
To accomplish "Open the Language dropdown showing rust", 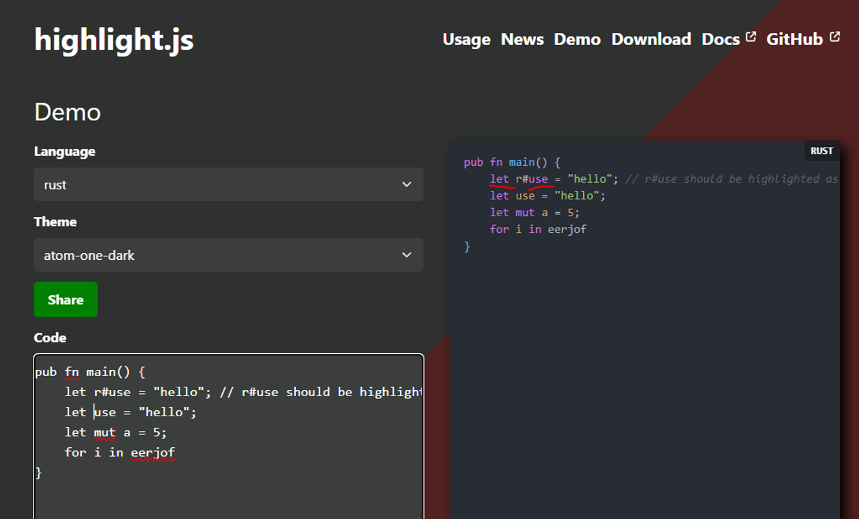I will pos(229,185).
